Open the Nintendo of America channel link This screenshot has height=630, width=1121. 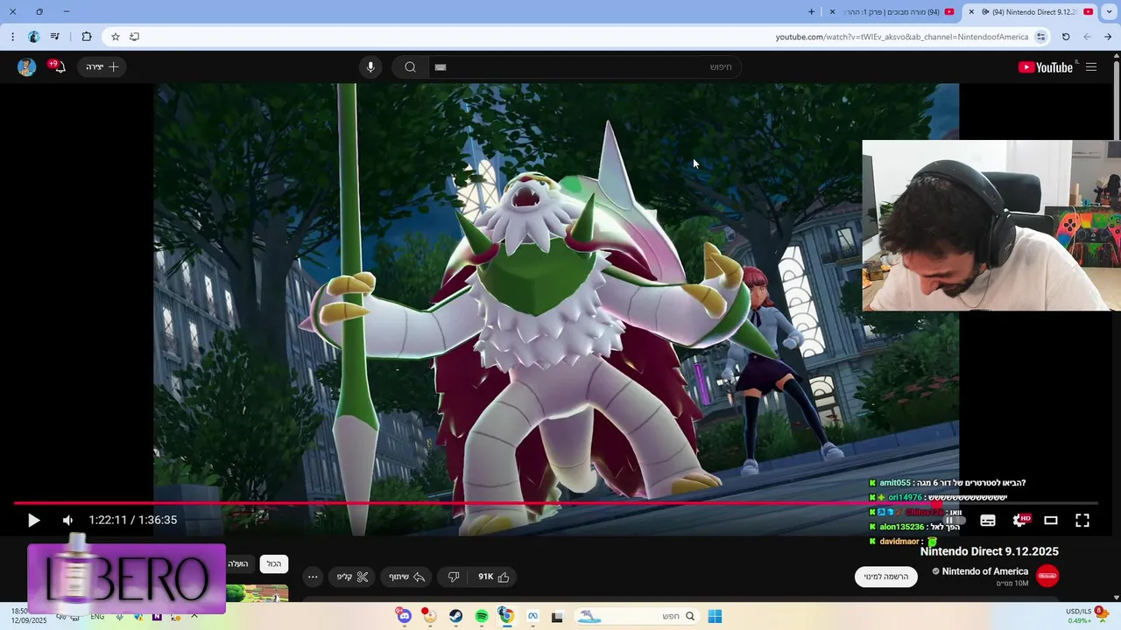[x=984, y=571]
